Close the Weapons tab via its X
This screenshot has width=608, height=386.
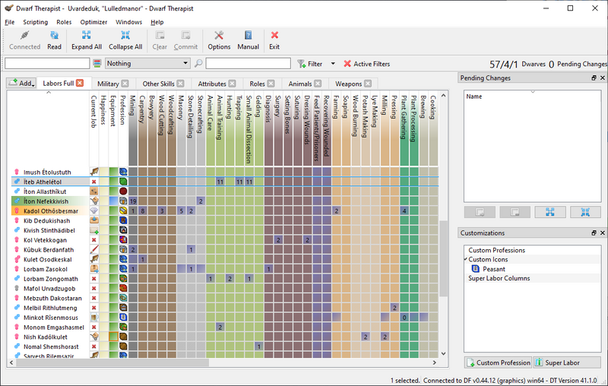[368, 84]
